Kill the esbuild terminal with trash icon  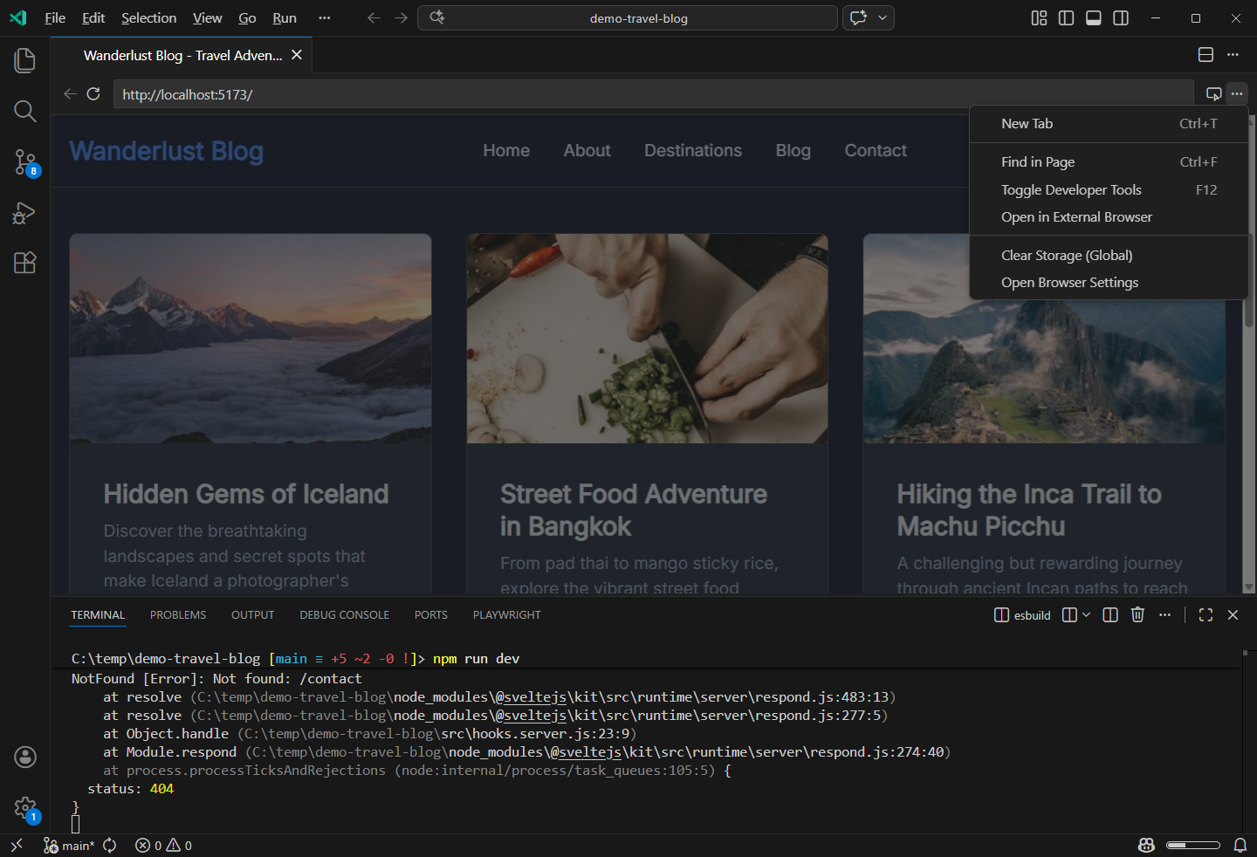(1137, 614)
